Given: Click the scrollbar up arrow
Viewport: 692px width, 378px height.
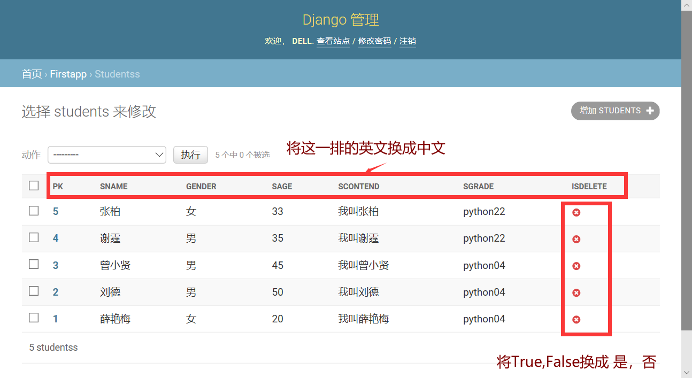Looking at the screenshot, I should coord(687,5).
